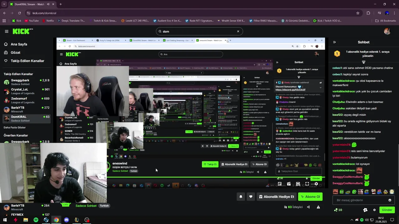The width and height of the screenshot is (399, 224).
Task: Open YouTube bookmark
Action: pos(31,21)
